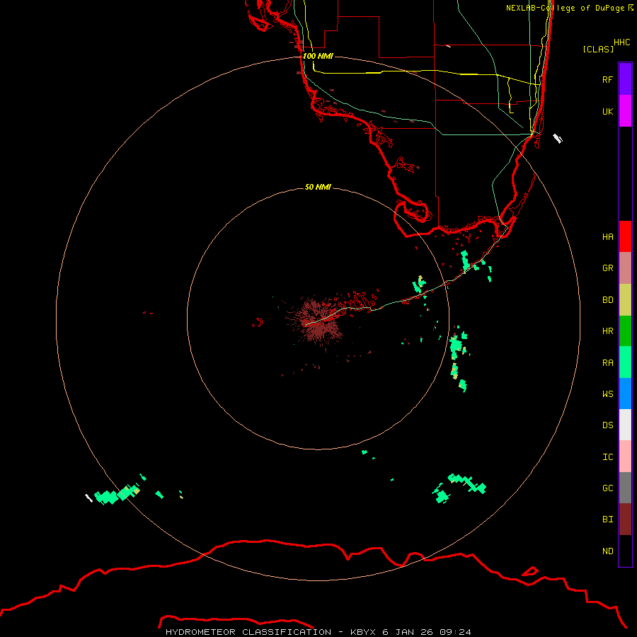Select the RA legend label
The height and width of the screenshot is (637, 637).
(x=607, y=363)
